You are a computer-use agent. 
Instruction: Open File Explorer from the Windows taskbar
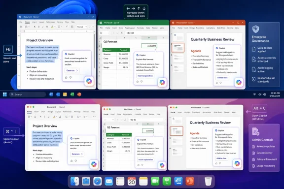pos(65,94)
